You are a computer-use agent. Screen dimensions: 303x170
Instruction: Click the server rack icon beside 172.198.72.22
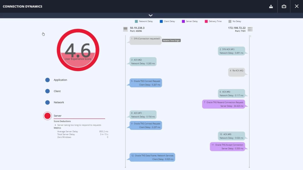click(250, 29)
